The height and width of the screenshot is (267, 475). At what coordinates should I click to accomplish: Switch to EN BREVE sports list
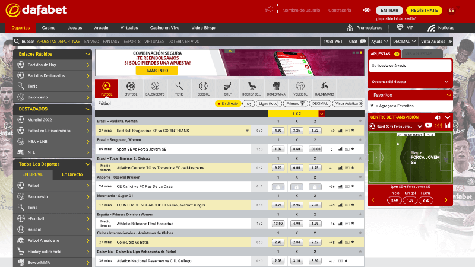33,174
